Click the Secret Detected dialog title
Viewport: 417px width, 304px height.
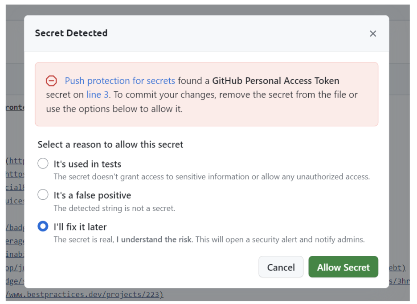coord(71,33)
